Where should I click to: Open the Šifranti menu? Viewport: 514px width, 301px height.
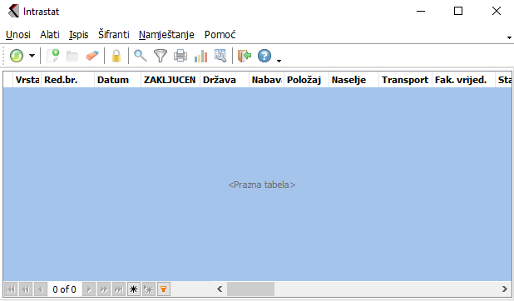coord(114,34)
